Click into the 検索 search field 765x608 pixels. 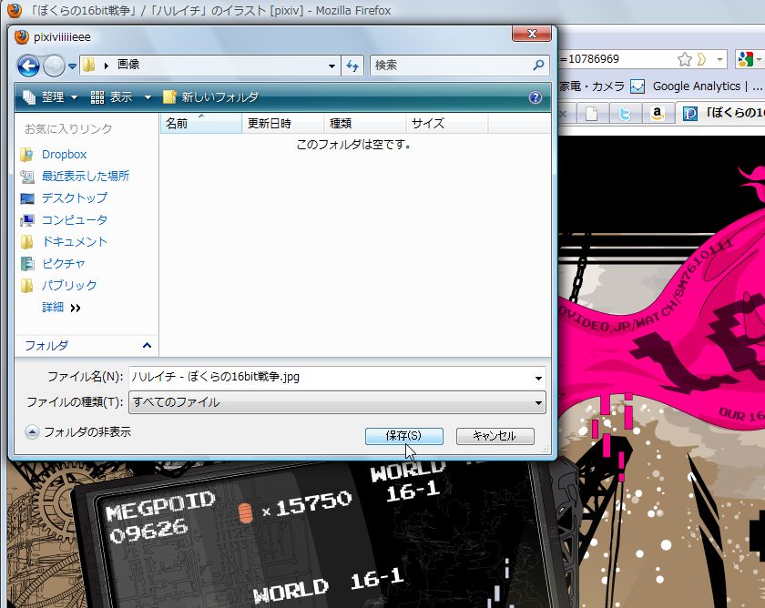pyautogui.click(x=452, y=66)
